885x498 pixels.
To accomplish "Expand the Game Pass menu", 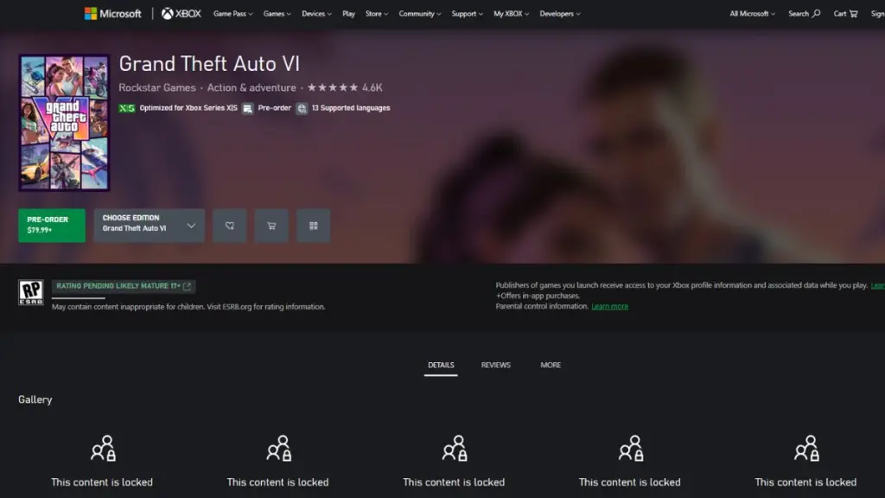I will [x=233, y=14].
